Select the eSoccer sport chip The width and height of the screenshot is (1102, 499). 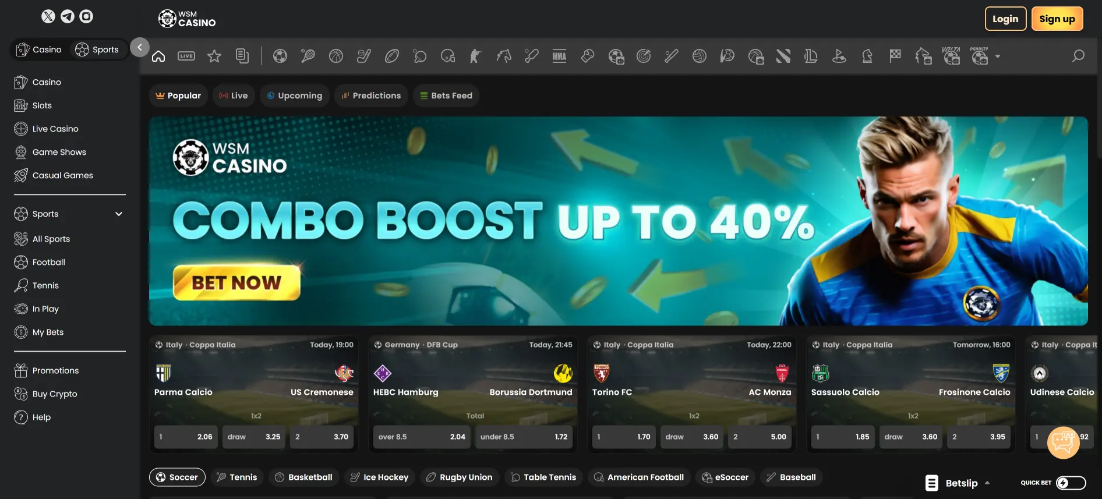[725, 477]
